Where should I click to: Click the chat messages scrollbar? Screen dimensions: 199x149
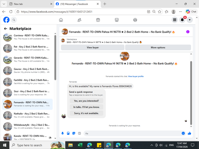[x=191, y=93]
